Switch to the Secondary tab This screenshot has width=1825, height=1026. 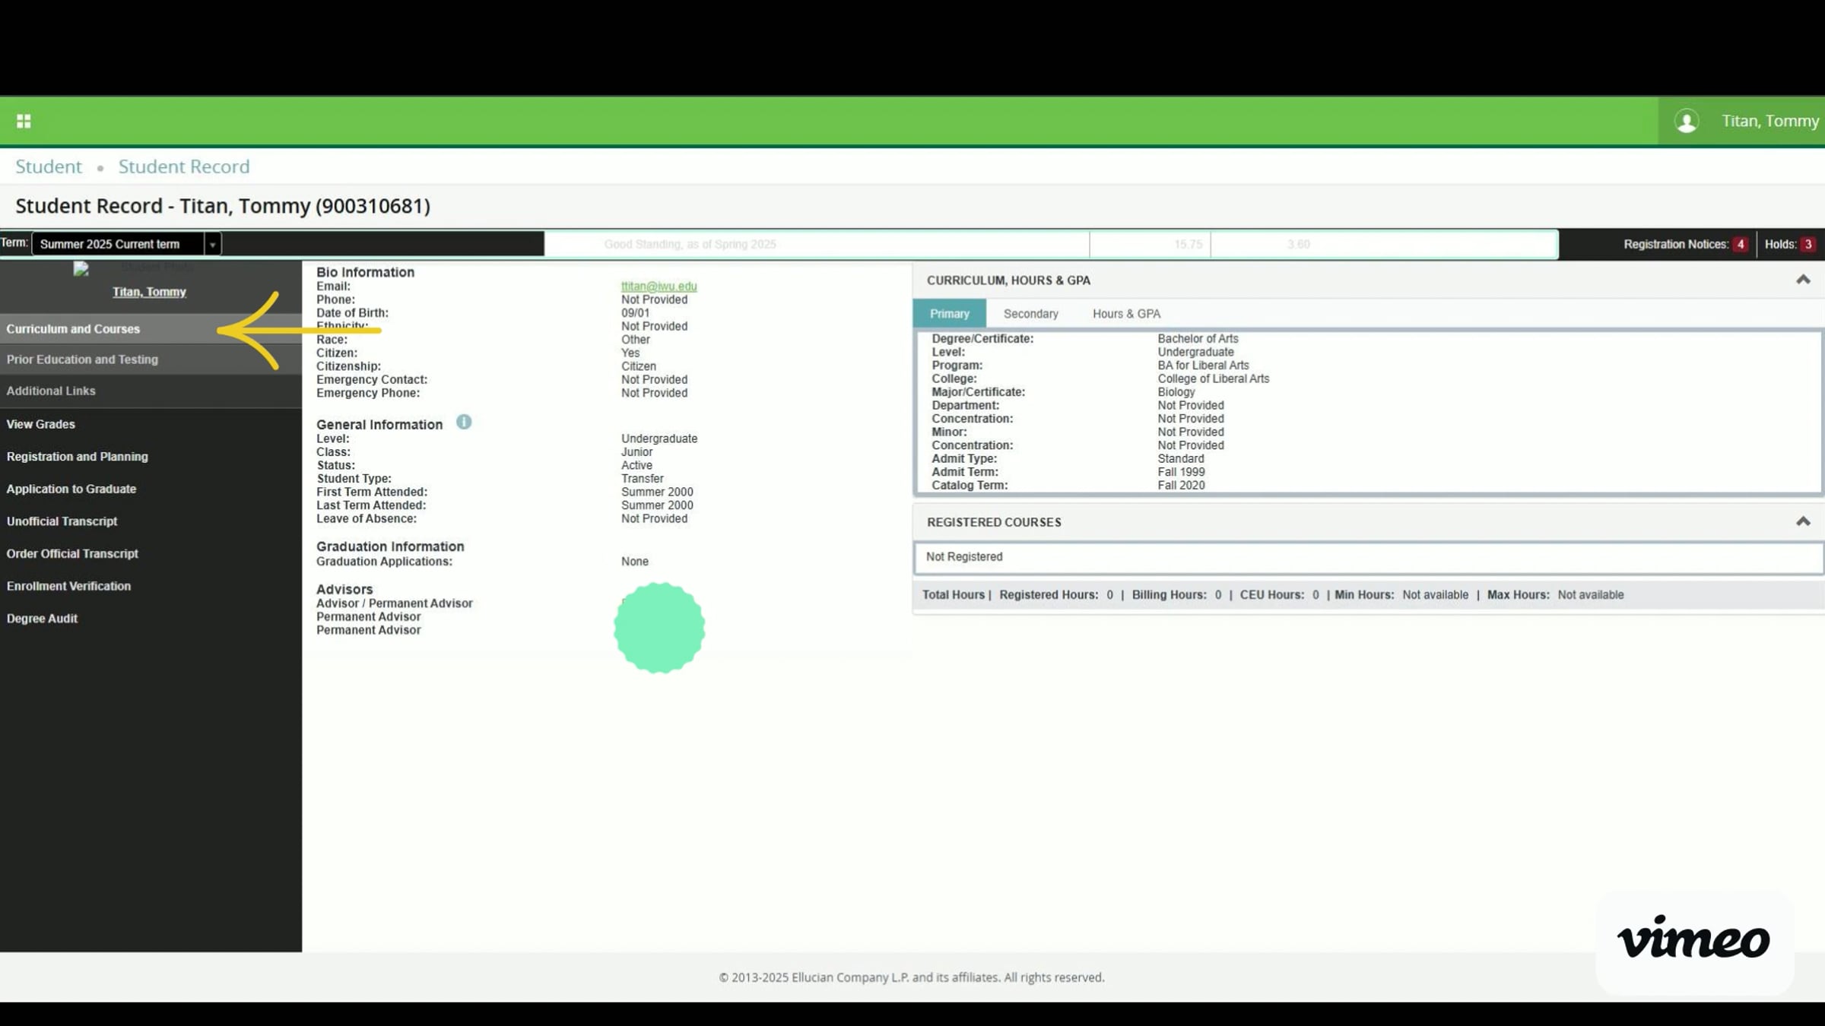point(1030,314)
